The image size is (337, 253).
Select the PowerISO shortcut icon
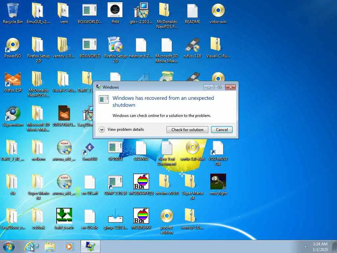(x=13, y=45)
